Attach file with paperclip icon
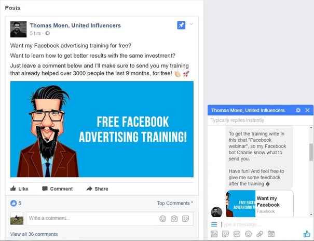This screenshot has width=314, height=241. point(260,234)
